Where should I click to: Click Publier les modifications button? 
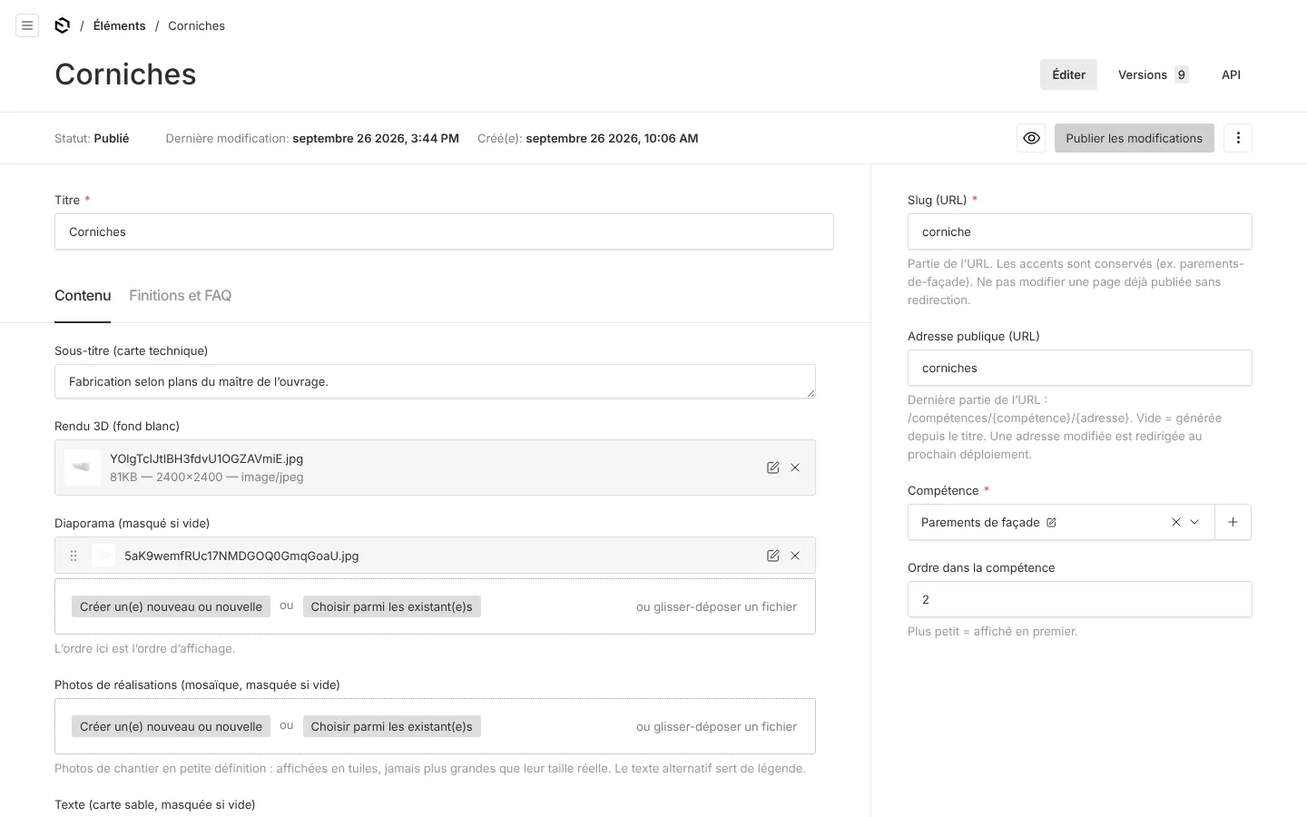(1134, 138)
